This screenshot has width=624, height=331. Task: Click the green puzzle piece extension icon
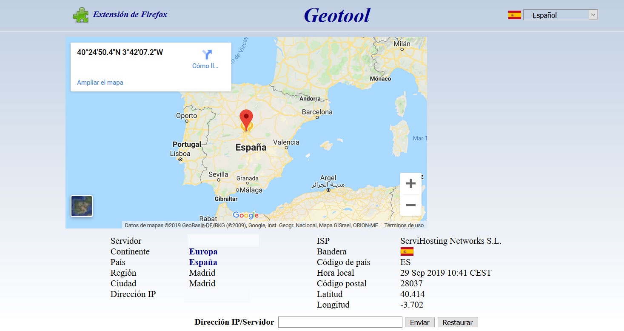pyautogui.click(x=80, y=15)
